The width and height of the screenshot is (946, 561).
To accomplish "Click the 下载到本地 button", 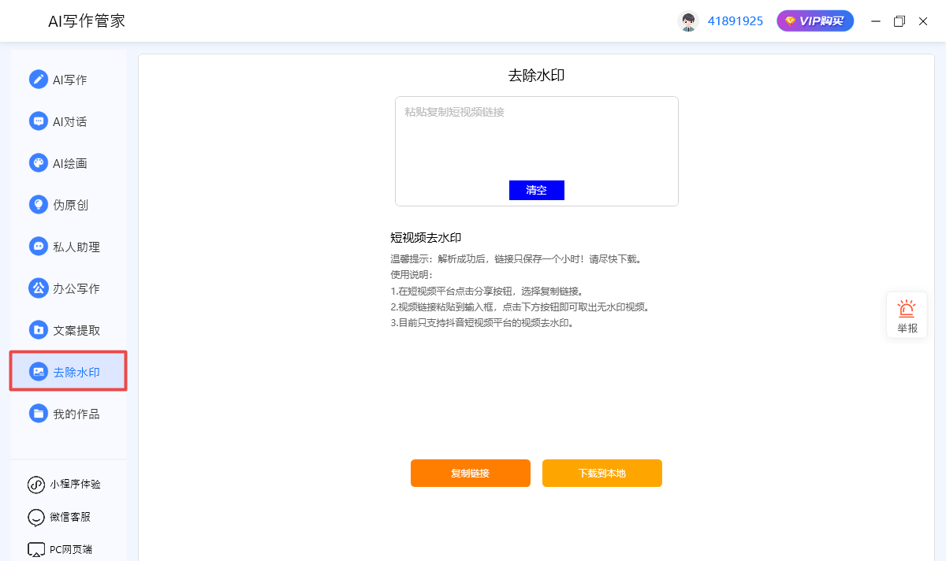I will pyautogui.click(x=602, y=473).
